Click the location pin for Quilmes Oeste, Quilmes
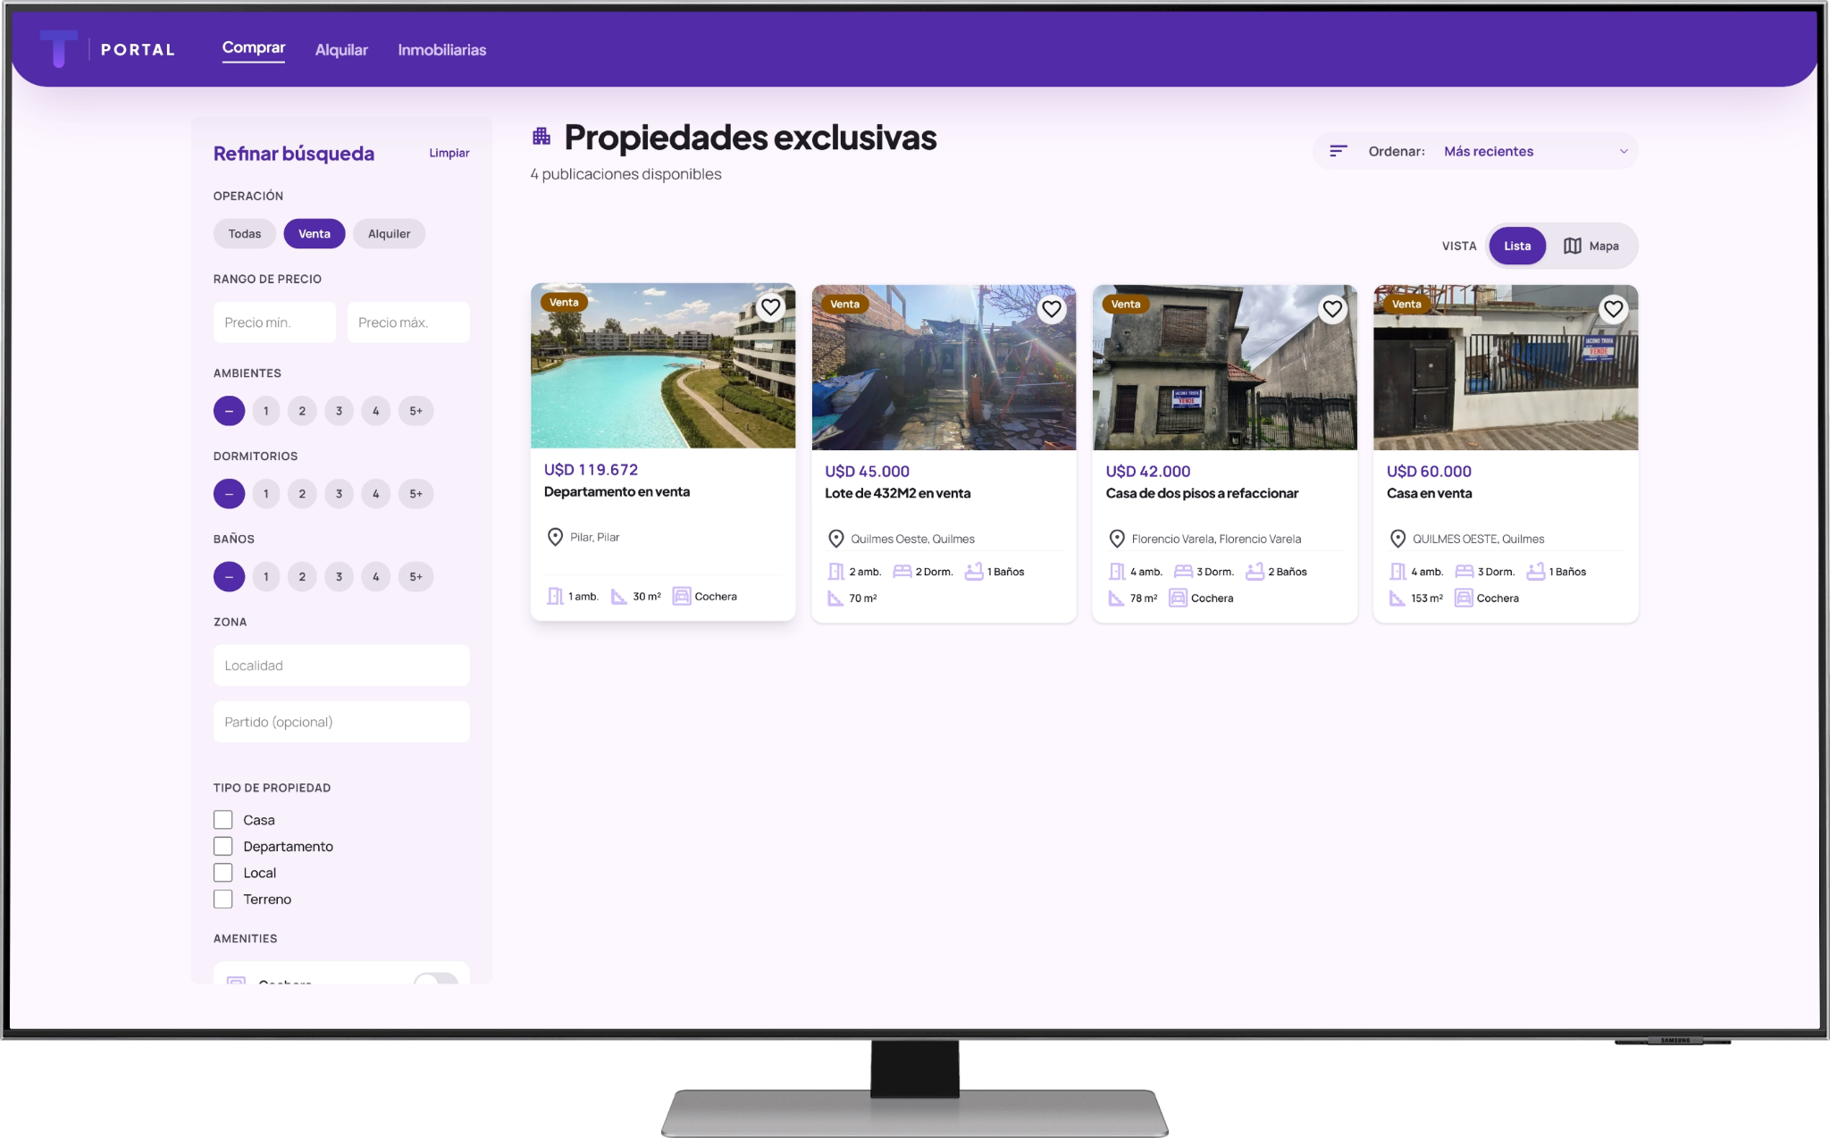Image resolution: width=1830 pixels, height=1138 pixels. (835, 539)
